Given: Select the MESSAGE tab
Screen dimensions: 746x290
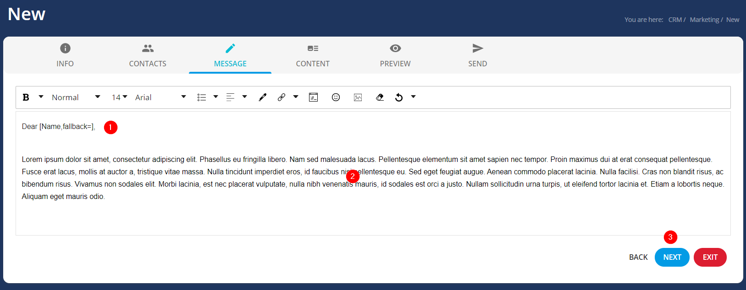Looking at the screenshot, I should click(x=230, y=55).
